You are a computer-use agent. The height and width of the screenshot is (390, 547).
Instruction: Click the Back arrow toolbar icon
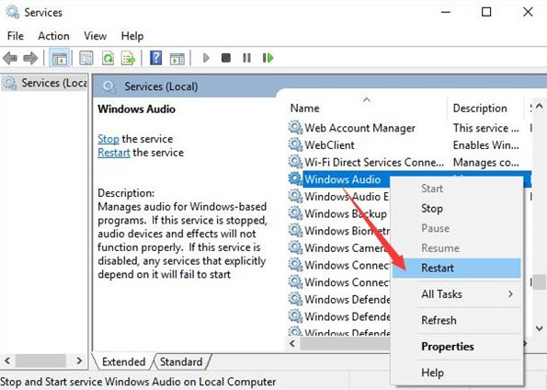10,58
